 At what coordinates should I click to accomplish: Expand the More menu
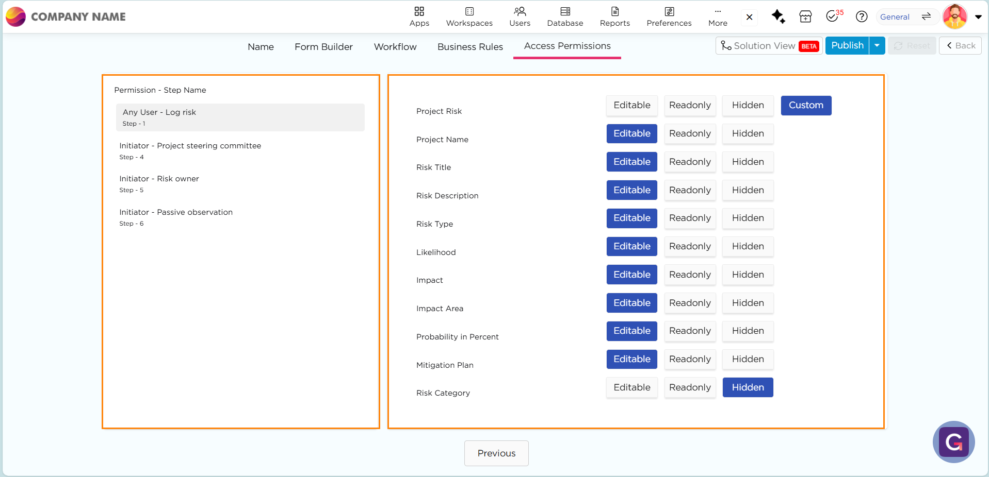718,16
